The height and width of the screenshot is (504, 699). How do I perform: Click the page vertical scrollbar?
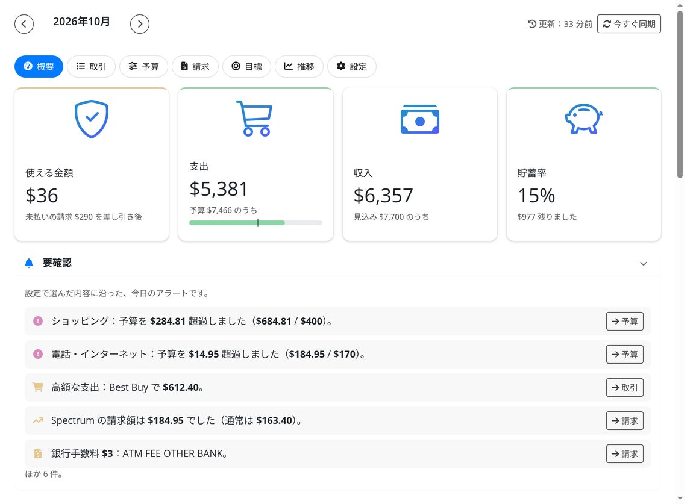point(680,95)
